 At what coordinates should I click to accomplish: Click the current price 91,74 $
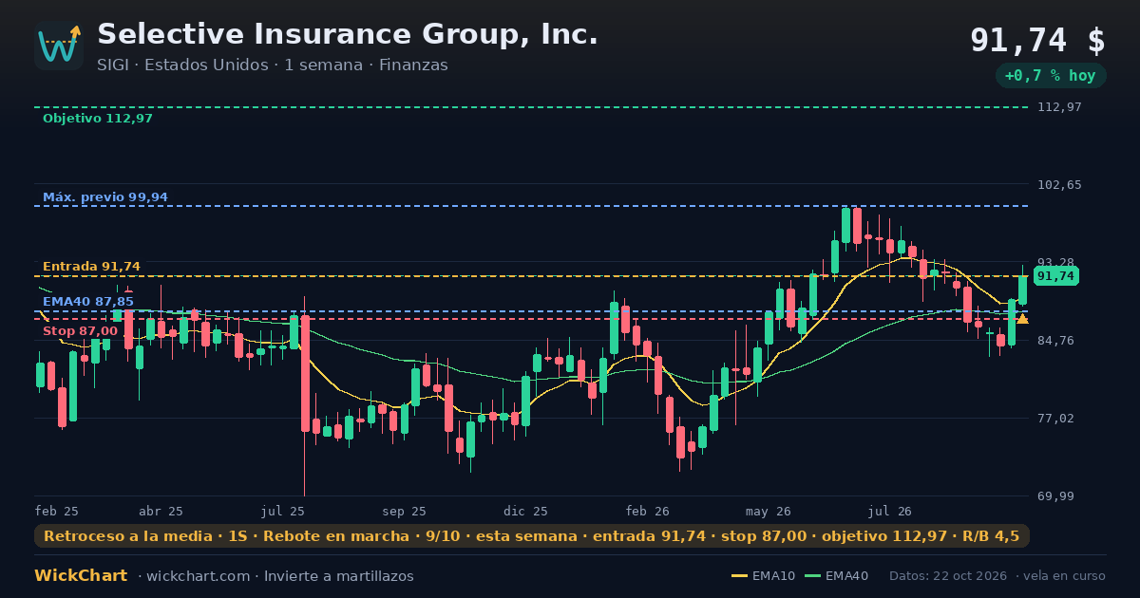1037,41
